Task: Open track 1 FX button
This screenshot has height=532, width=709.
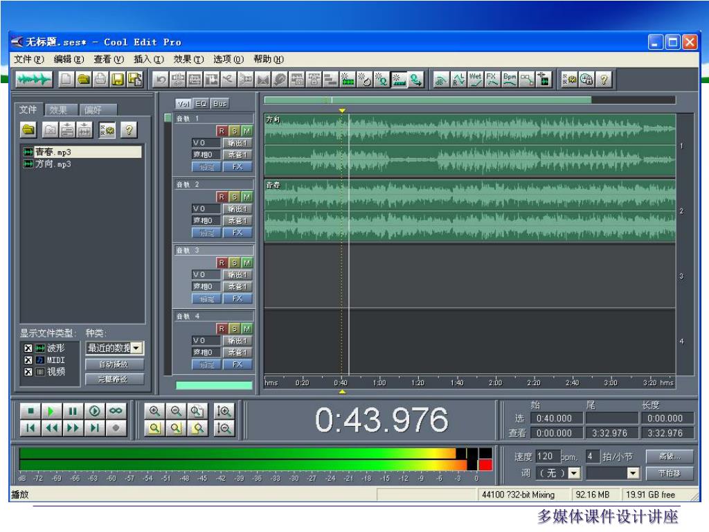Action: tap(237, 167)
